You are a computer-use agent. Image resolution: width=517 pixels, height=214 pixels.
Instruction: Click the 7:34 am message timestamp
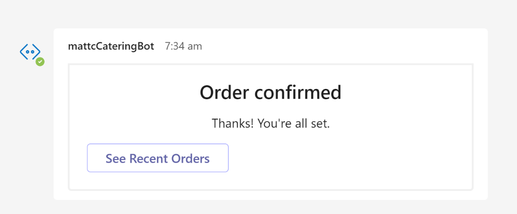click(183, 47)
